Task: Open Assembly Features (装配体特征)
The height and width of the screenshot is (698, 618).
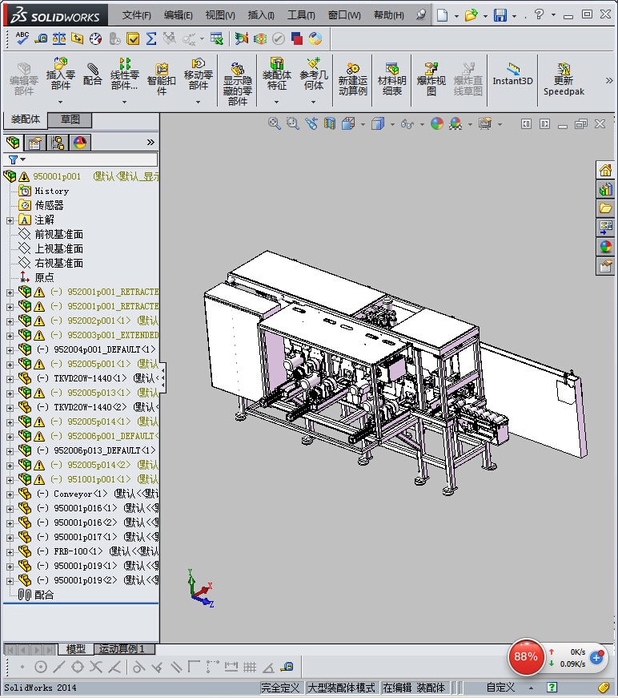Action: point(276,75)
